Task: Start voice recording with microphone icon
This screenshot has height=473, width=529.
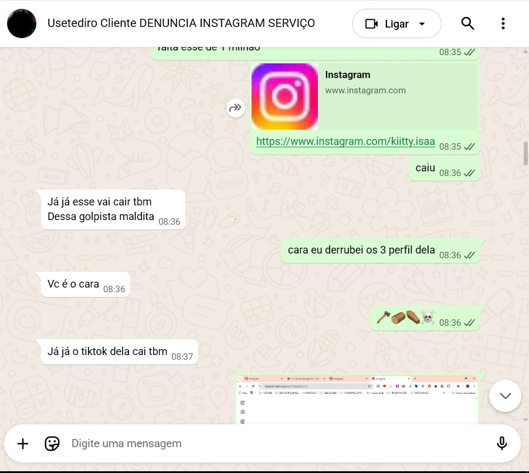Action: pyautogui.click(x=501, y=444)
